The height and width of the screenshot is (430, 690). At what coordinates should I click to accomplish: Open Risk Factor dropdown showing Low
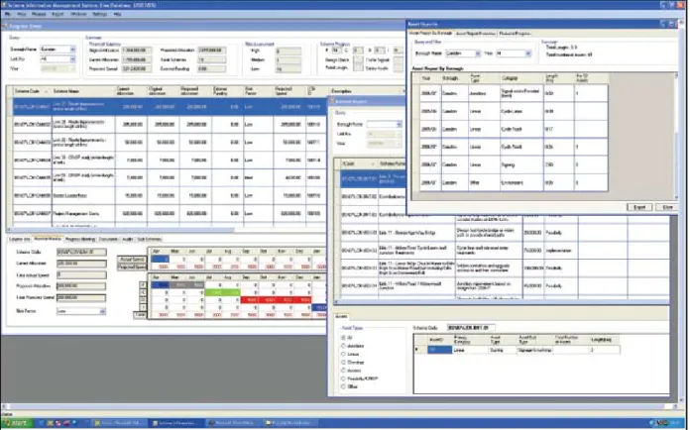click(102, 311)
